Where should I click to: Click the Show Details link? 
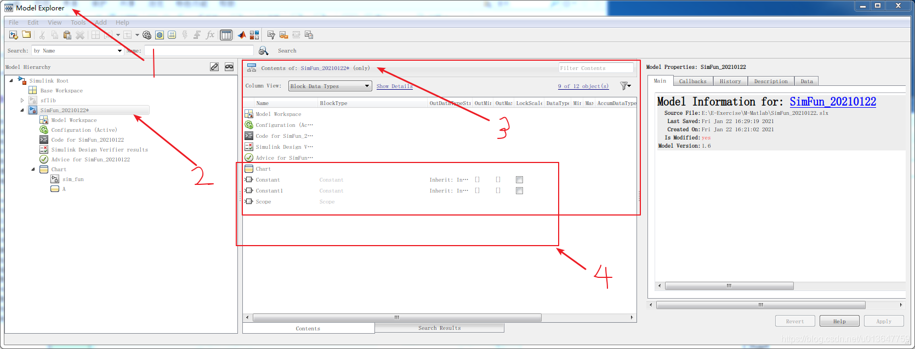tap(394, 86)
